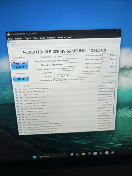
Task: Click the blue status dot of row 0A
Action: pos(19,114)
